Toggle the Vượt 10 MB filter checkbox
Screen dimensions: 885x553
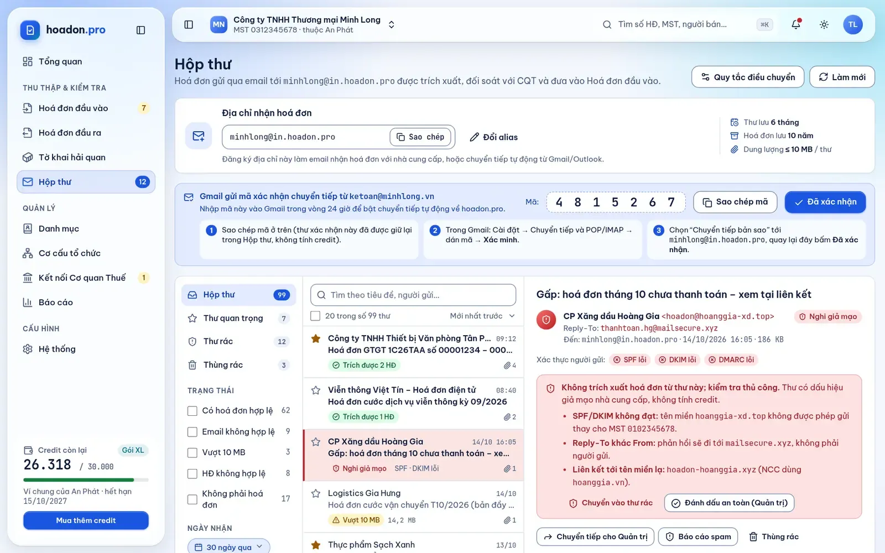tap(192, 452)
